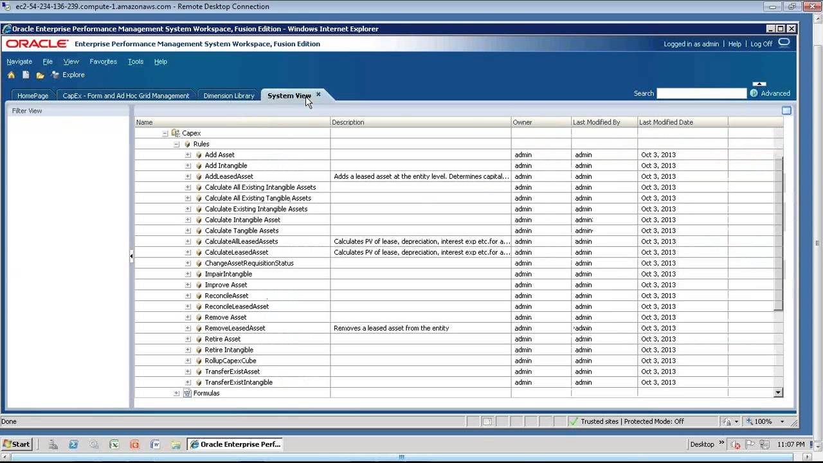Switch to the HomePage tab

point(33,95)
